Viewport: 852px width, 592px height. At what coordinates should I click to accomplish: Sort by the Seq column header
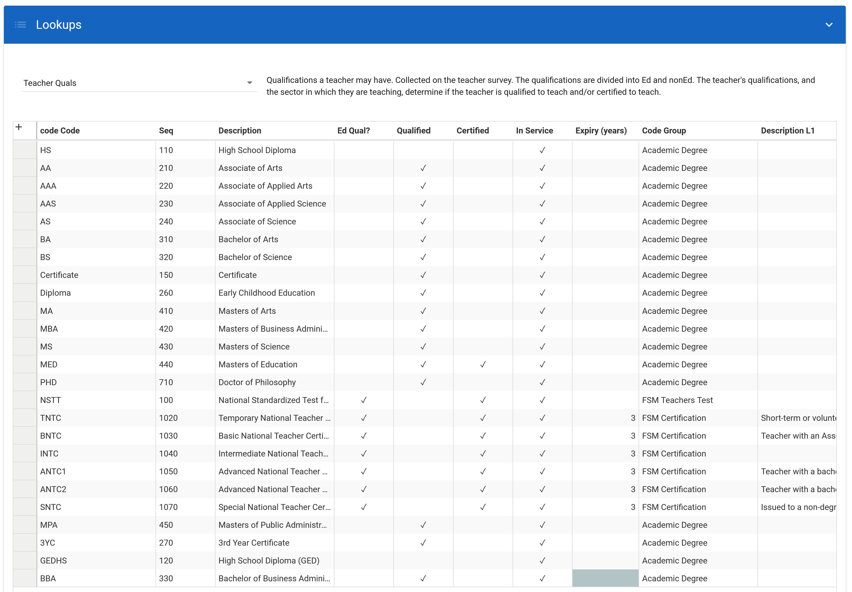point(166,130)
